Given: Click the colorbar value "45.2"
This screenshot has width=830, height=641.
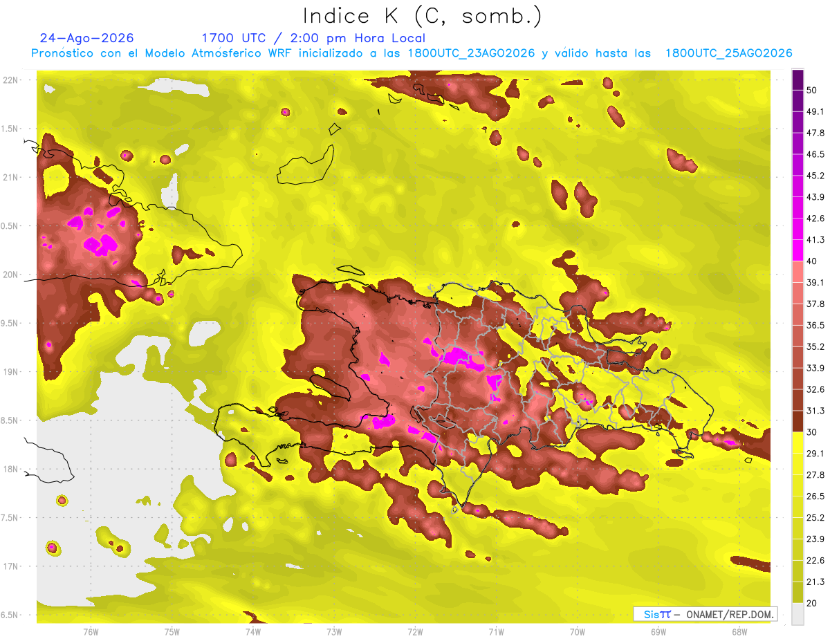Looking at the screenshot, I should (815, 176).
